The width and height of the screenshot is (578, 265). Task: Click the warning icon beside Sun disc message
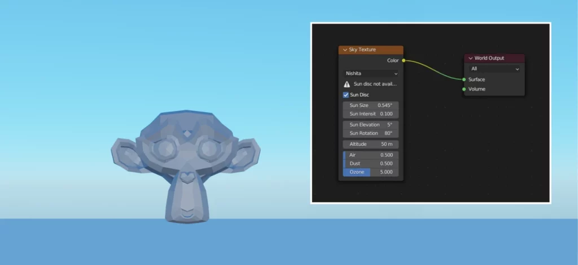pyautogui.click(x=347, y=84)
